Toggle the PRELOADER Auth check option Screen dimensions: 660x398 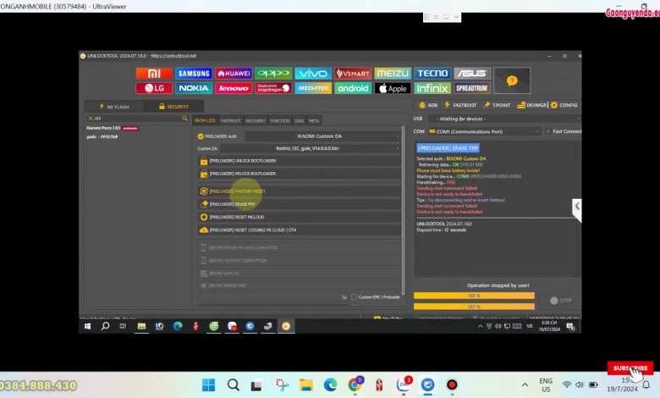click(201, 135)
